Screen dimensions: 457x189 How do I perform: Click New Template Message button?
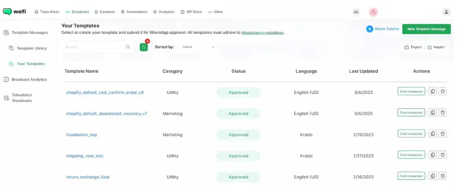[426, 29]
